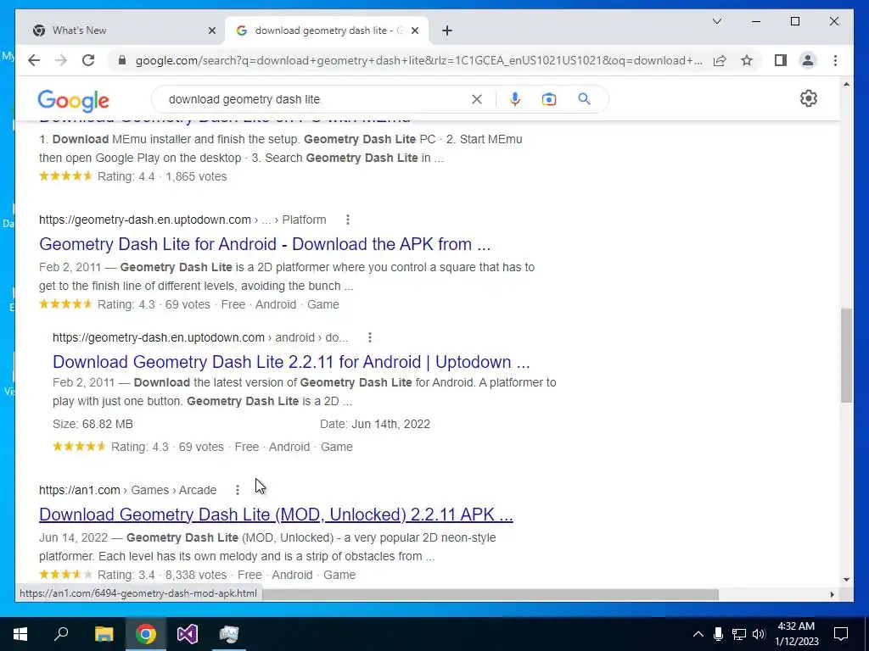The image size is (869, 651).
Task: Open File Explorer from the taskbar
Action: pos(104,634)
